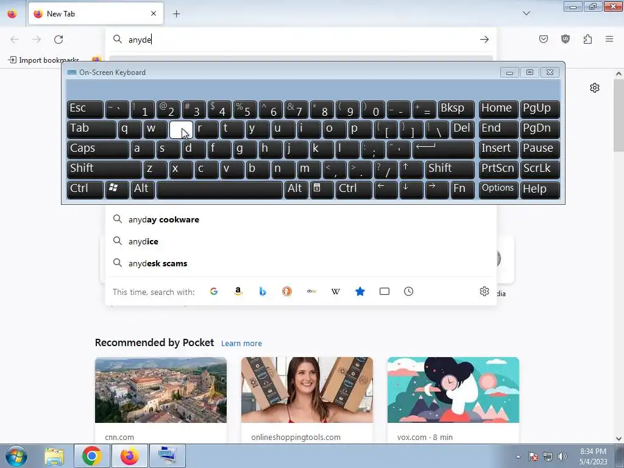Viewport: 624px width, 468px height.
Task: Personalize new tab with gear icon
Action: [595, 88]
